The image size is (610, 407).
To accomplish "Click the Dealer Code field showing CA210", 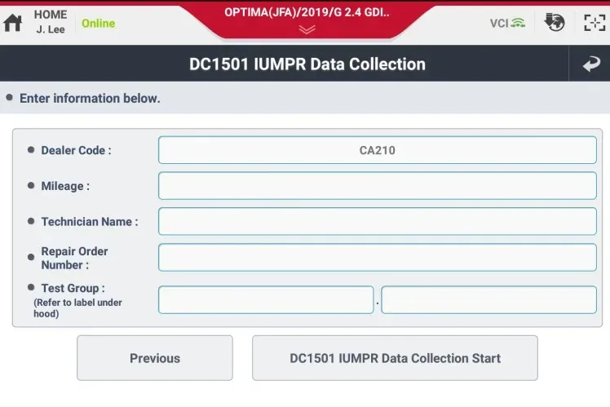I will pyautogui.click(x=378, y=150).
